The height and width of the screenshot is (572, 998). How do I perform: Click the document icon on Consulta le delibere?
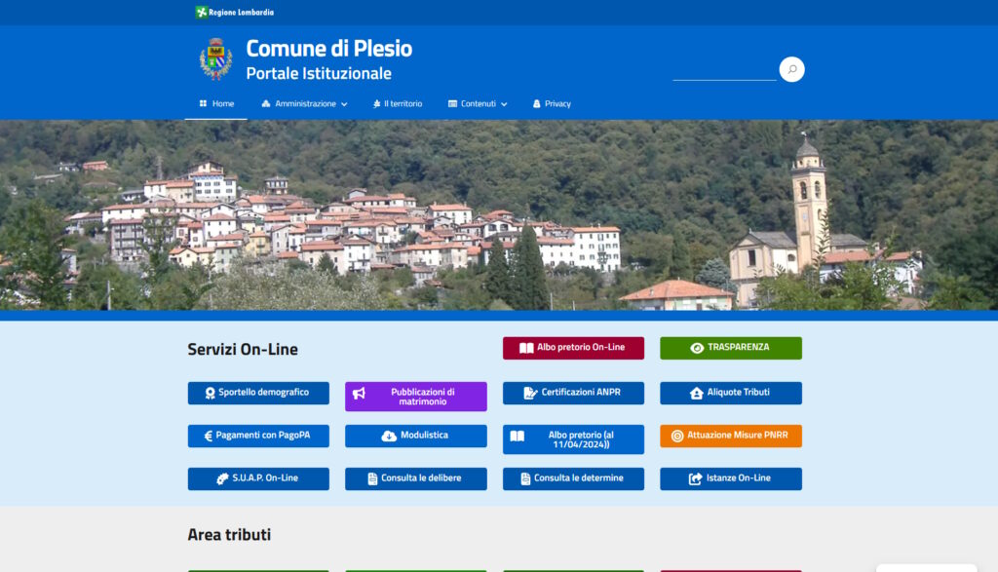(372, 479)
